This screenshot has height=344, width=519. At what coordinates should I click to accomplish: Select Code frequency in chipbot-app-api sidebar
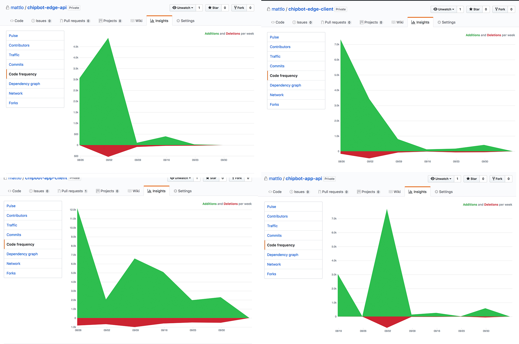[x=293, y=245]
